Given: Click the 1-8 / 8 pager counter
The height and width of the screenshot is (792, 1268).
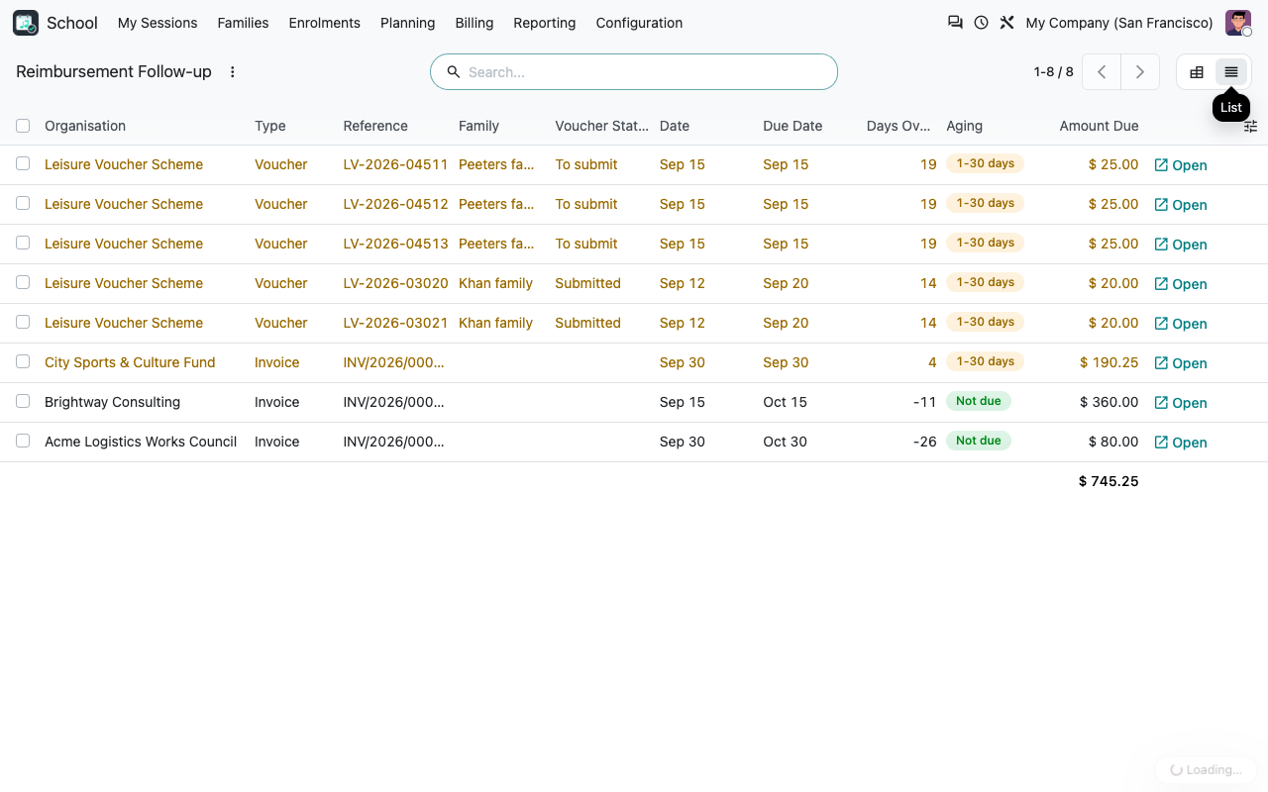Looking at the screenshot, I should (x=1053, y=72).
